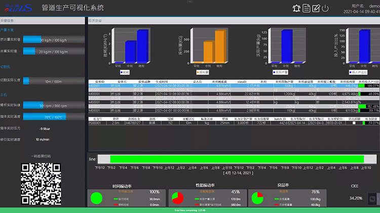
Task: Click the blue 投入产出比 legend marker
Action: (x=351, y=72)
